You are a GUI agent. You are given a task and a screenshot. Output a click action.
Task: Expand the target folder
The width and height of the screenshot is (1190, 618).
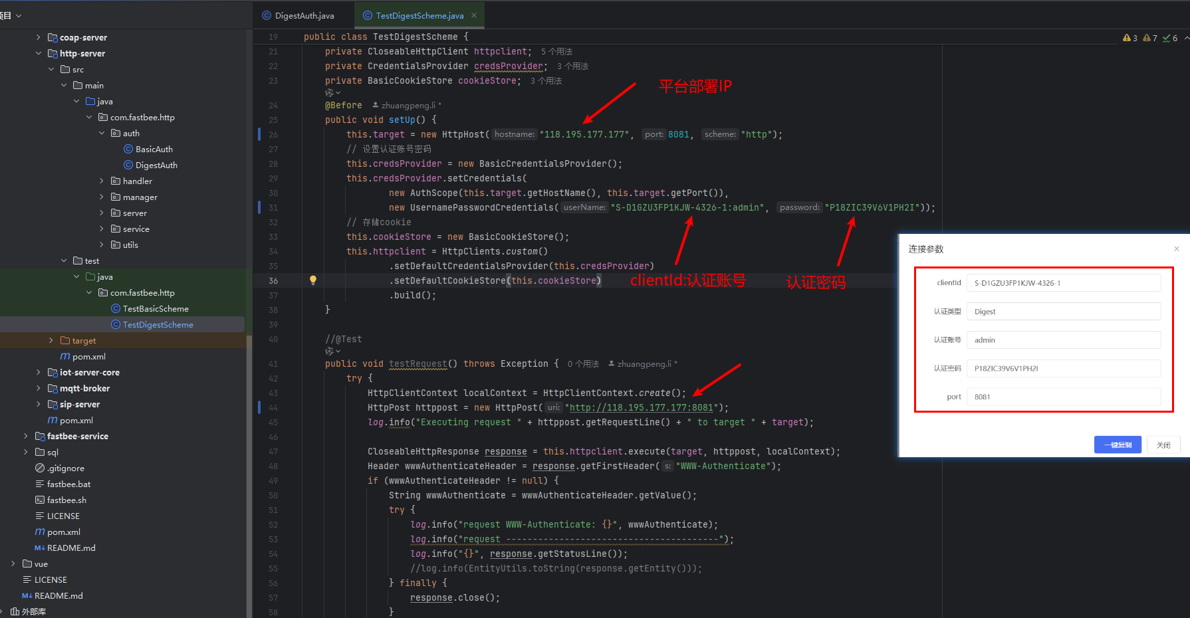point(51,341)
